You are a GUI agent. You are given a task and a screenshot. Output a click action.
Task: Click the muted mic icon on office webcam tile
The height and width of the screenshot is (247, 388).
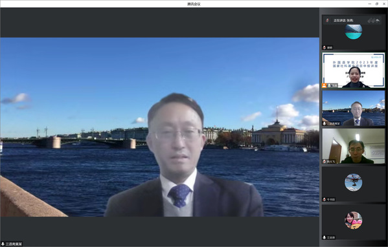point(325,162)
